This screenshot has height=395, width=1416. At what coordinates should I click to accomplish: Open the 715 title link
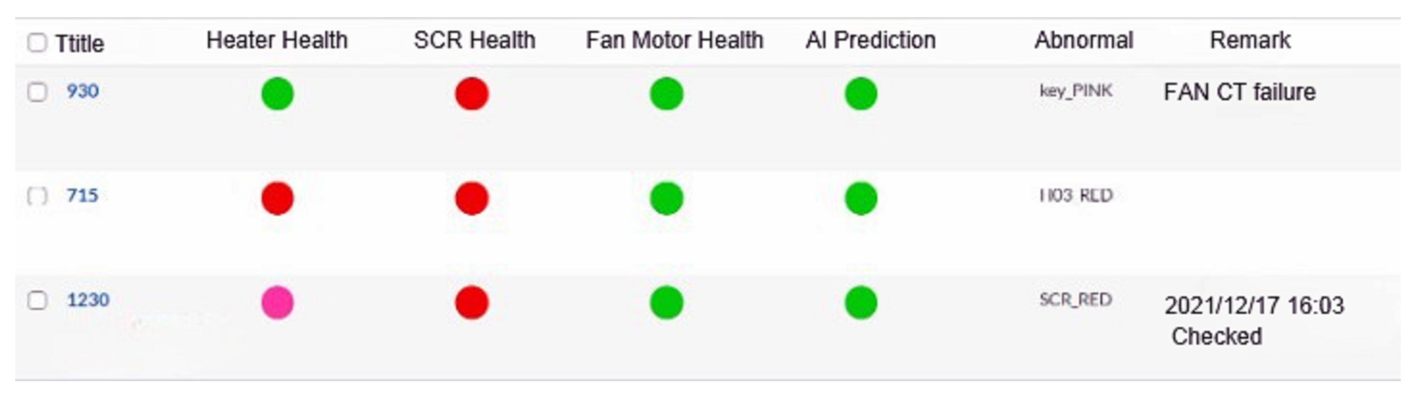pyautogui.click(x=83, y=195)
